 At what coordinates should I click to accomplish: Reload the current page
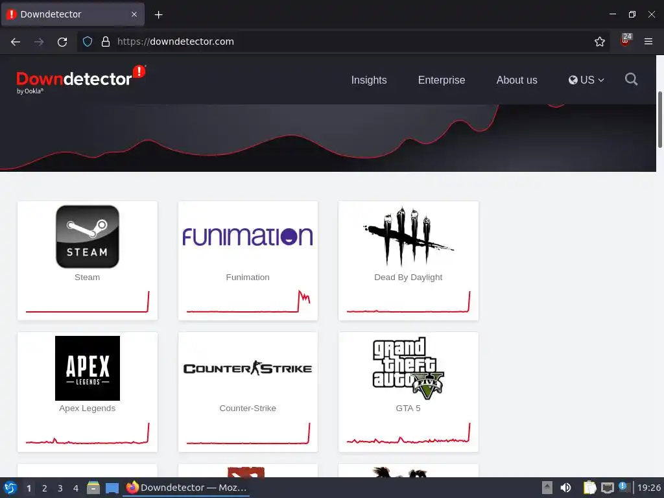click(62, 41)
